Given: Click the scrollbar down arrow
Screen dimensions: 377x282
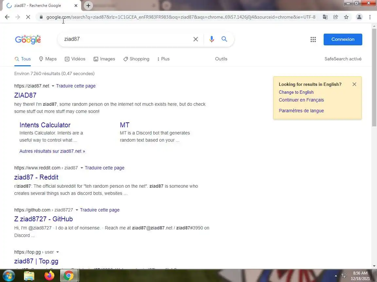Looking at the screenshot, I should coord(374,266).
